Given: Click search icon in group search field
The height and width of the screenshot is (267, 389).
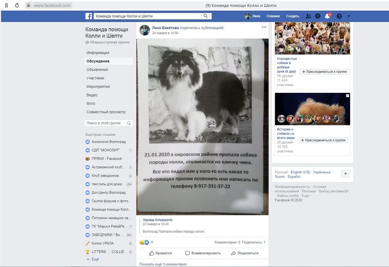Looking at the screenshot, I should [x=129, y=123].
